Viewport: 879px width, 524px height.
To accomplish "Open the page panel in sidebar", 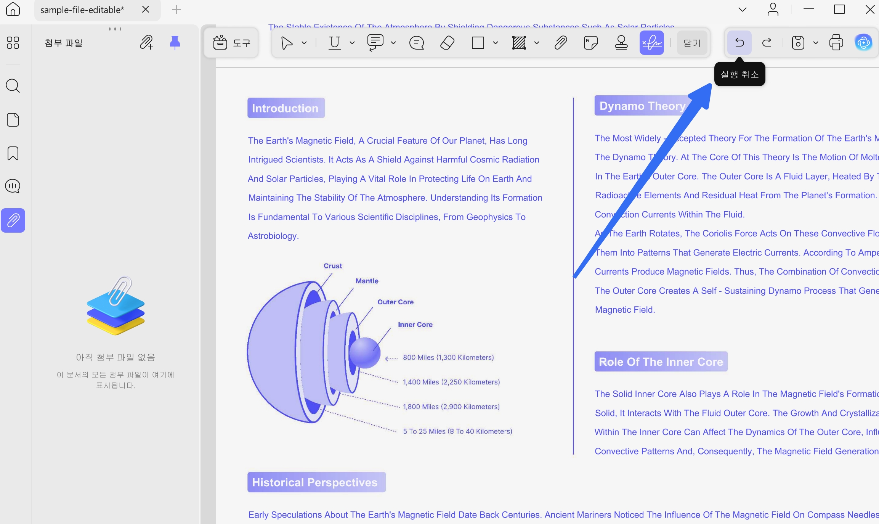I will 13,119.
